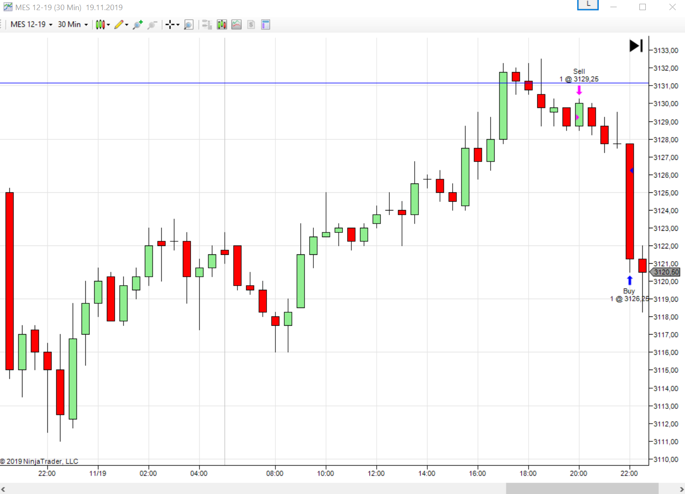Select the crosshair cursor icon
685x494 pixels.
(x=170, y=24)
